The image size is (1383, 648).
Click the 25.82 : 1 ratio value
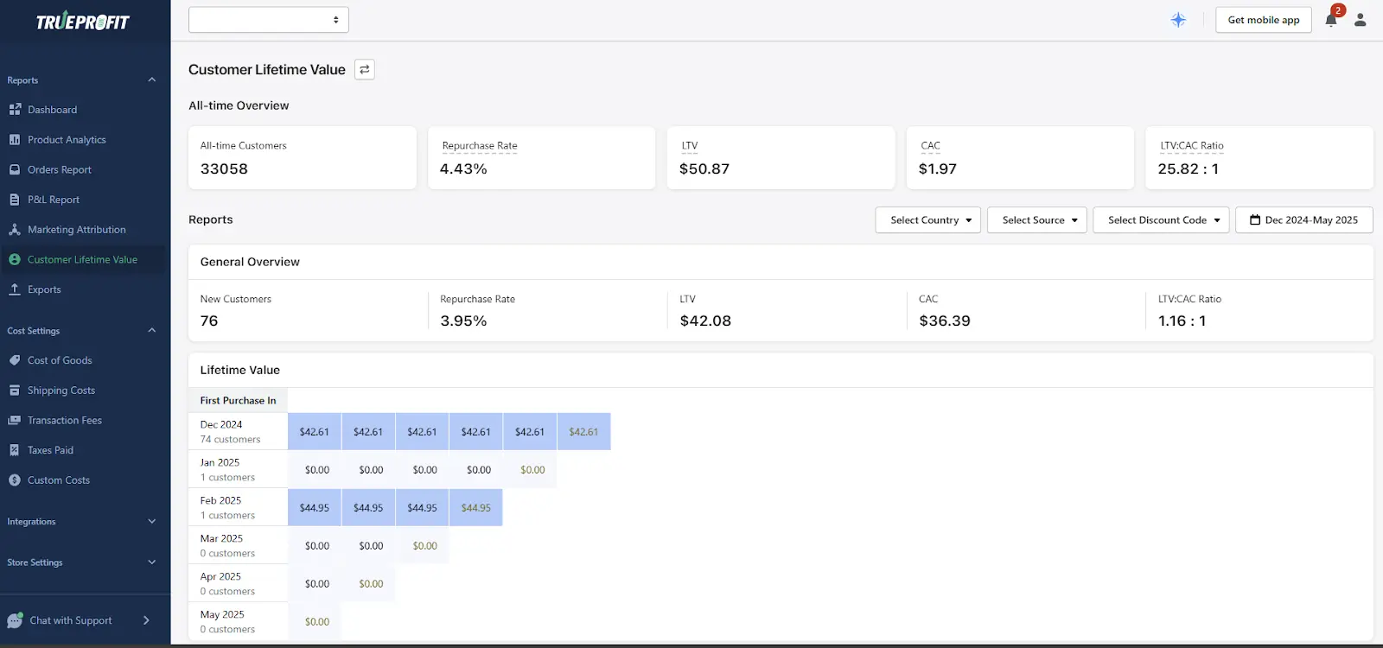[1189, 169]
